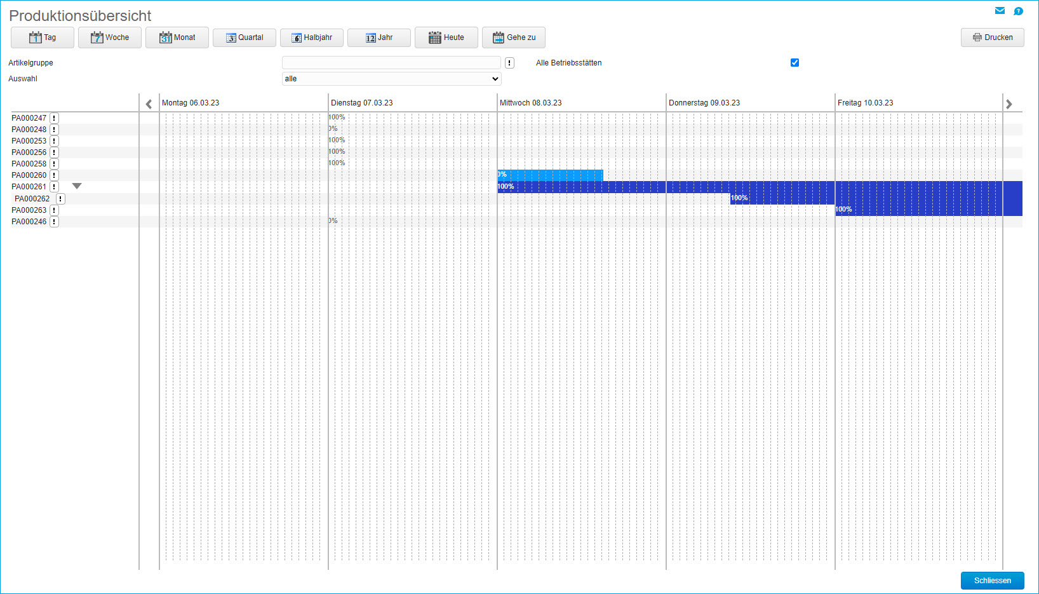Open the help question mark icon
The height and width of the screenshot is (594, 1039).
pos(1018,11)
